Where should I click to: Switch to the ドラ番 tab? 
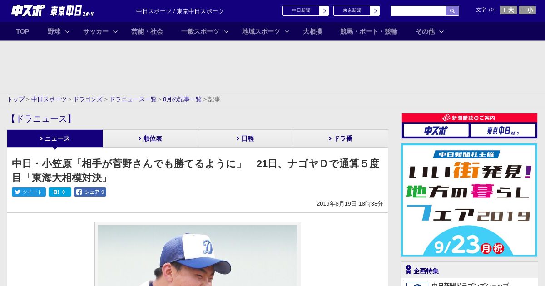[341, 138]
